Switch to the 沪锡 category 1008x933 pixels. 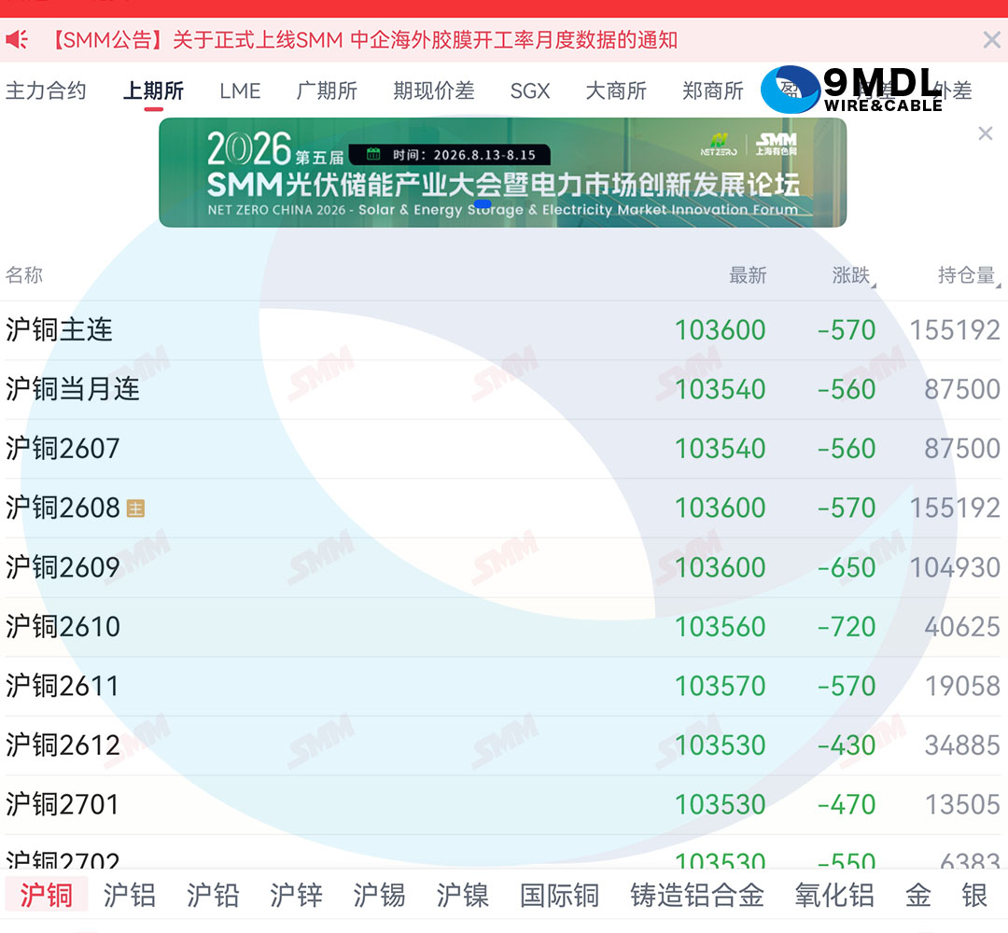click(x=379, y=895)
